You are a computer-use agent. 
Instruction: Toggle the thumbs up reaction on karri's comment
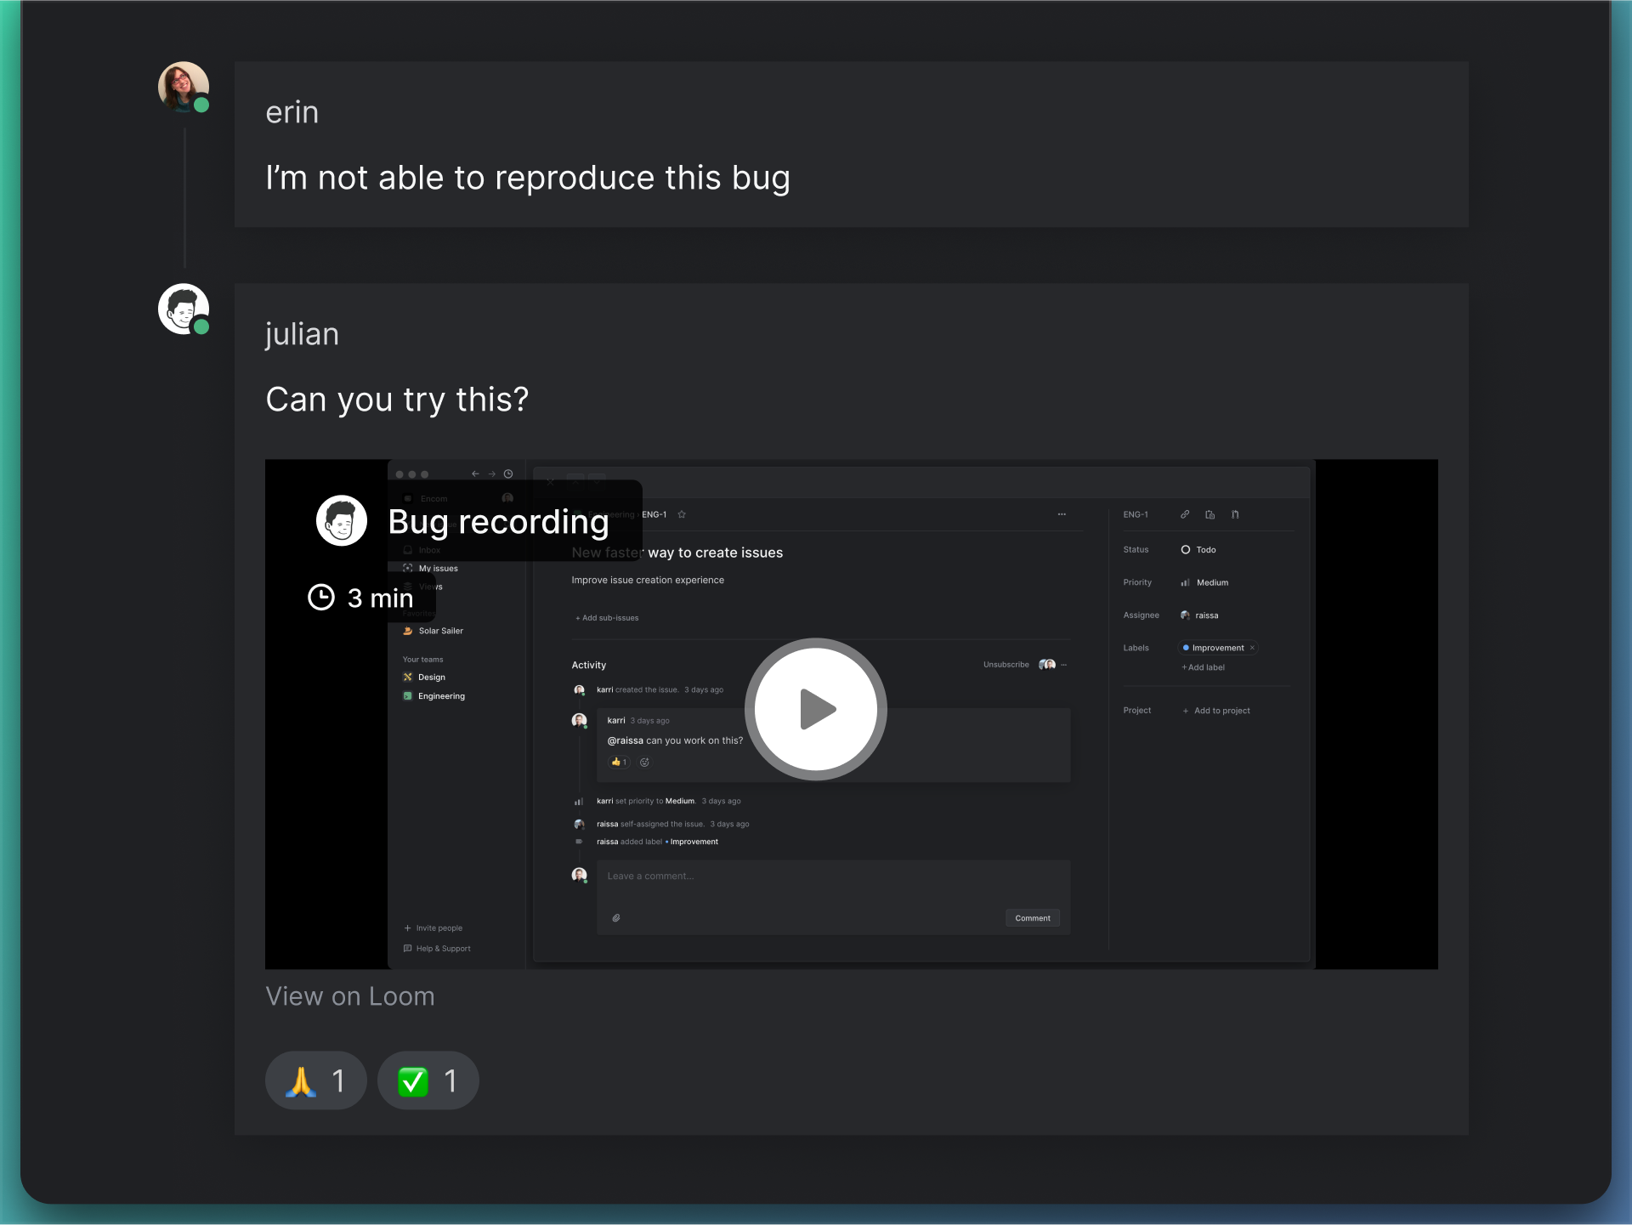(619, 763)
